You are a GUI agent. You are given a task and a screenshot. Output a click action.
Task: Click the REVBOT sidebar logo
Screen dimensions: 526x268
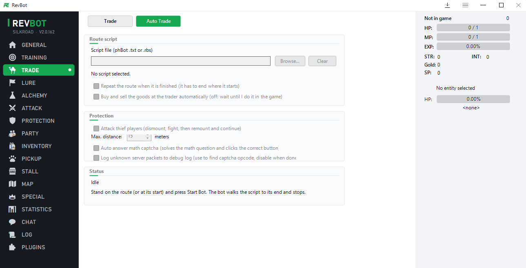pos(28,23)
